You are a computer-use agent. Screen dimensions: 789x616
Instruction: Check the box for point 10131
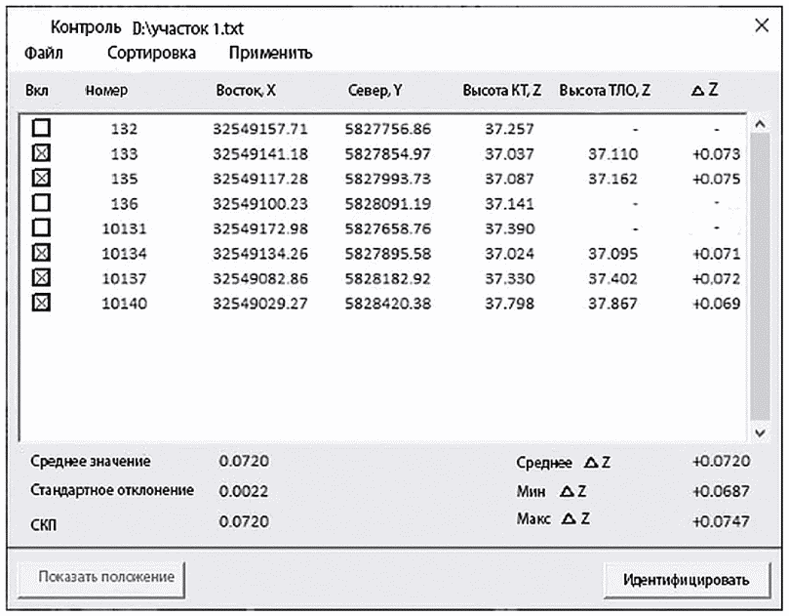(41, 228)
